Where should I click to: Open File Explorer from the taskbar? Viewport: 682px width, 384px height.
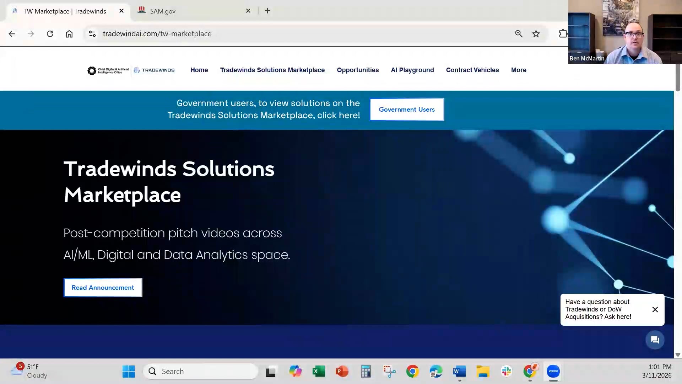[483, 372]
